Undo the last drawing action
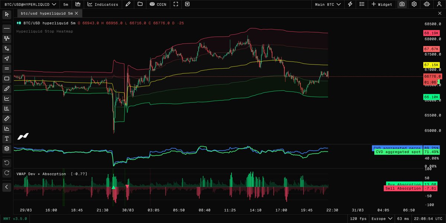 [7, 163]
